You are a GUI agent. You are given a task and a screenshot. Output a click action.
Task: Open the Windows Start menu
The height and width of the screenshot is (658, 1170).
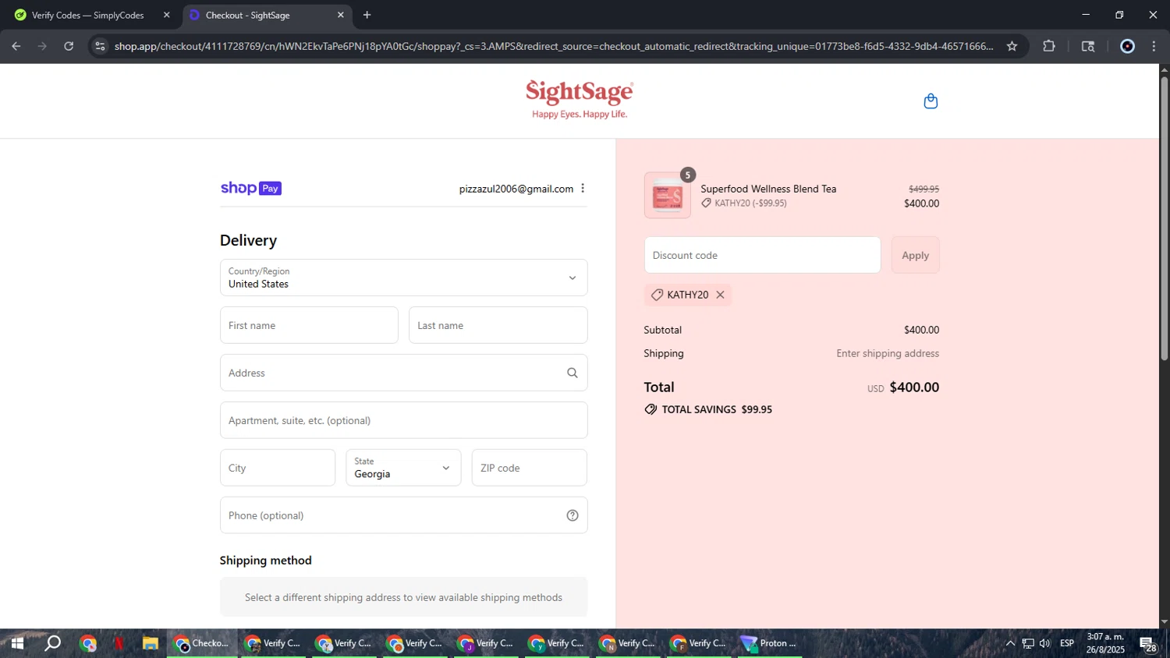17,643
